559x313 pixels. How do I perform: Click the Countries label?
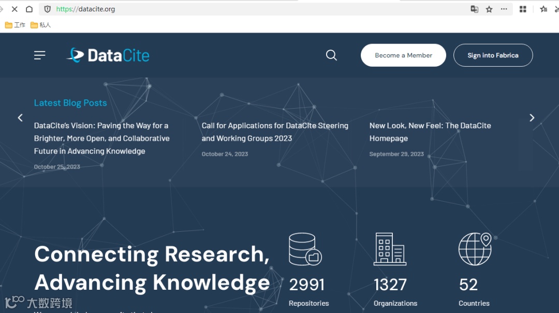474,303
